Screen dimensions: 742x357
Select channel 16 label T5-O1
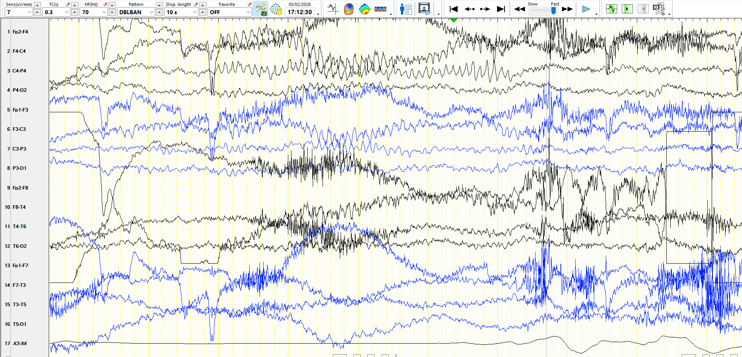click(x=19, y=324)
